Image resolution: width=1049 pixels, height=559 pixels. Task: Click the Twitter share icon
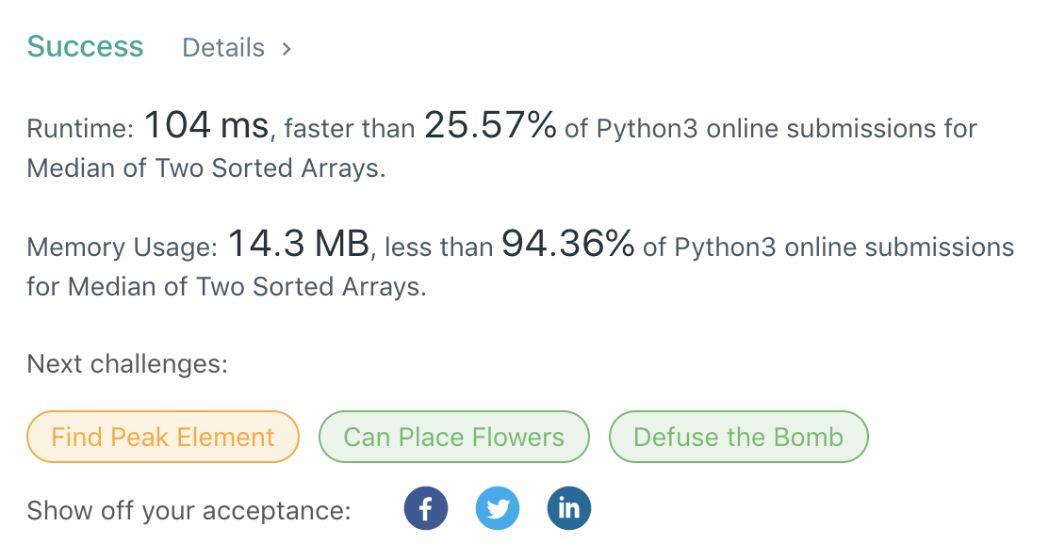coord(498,509)
